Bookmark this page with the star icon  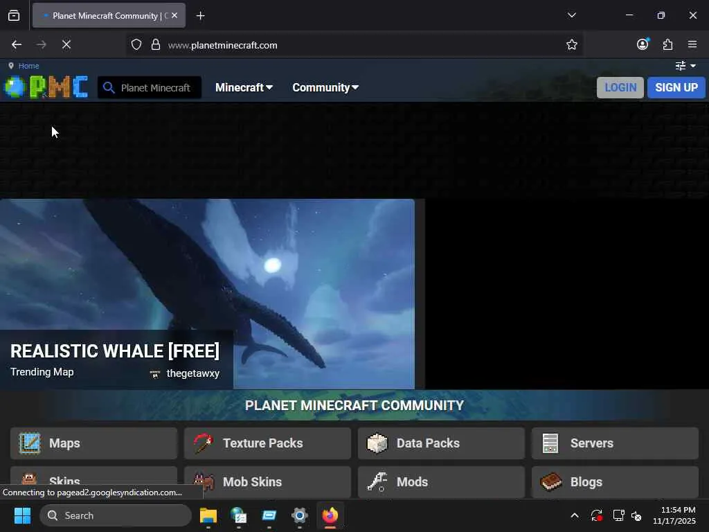pyautogui.click(x=571, y=44)
